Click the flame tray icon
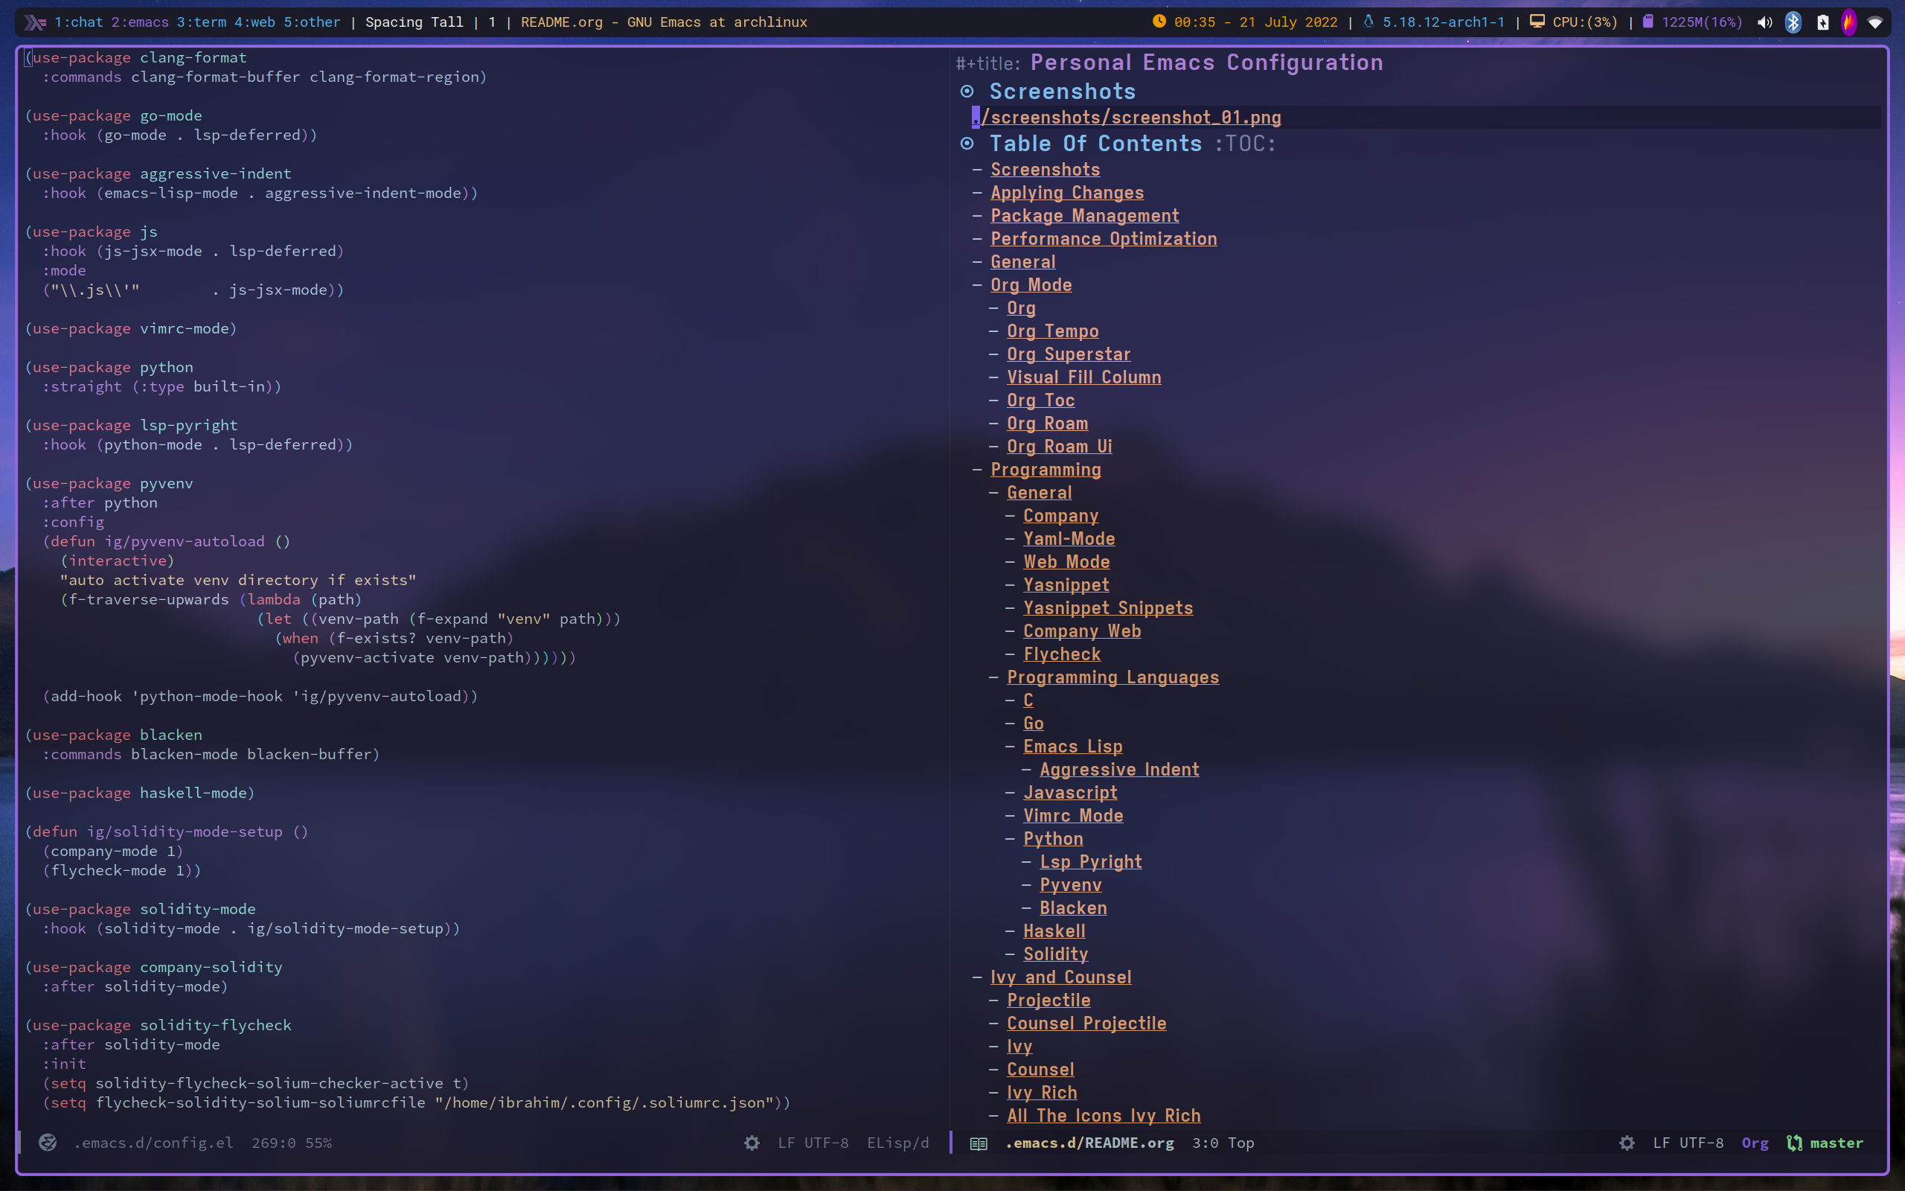The width and height of the screenshot is (1905, 1191). (x=1849, y=22)
